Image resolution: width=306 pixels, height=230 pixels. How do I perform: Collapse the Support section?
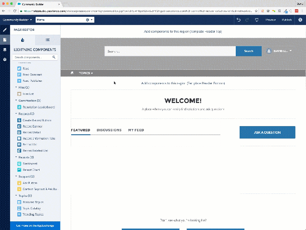pyautogui.click(x=16, y=176)
